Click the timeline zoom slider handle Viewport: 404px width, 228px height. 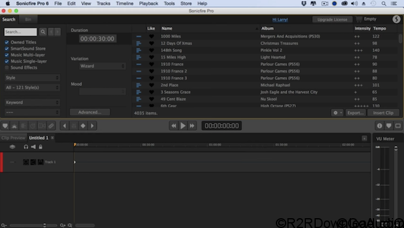coord(44,225)
